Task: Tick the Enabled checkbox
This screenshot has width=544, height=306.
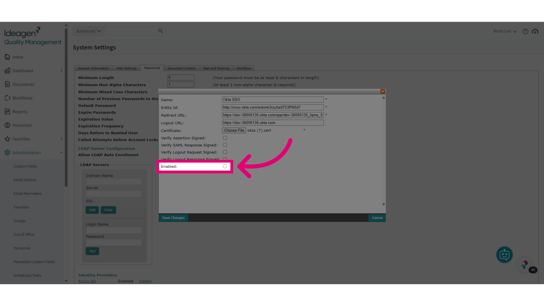Action: click(x=225, y=166)
